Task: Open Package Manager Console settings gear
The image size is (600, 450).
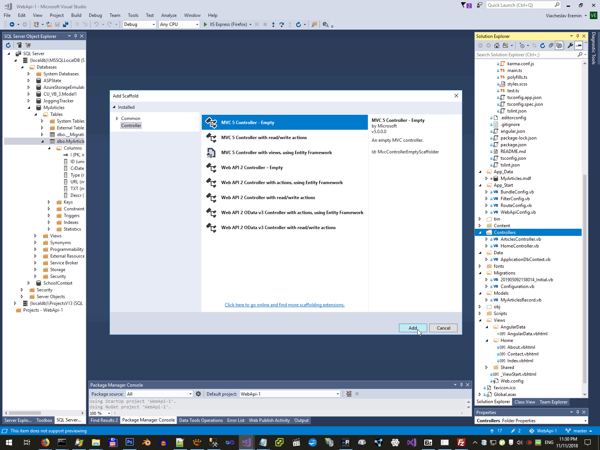Action: click(198, 394)
